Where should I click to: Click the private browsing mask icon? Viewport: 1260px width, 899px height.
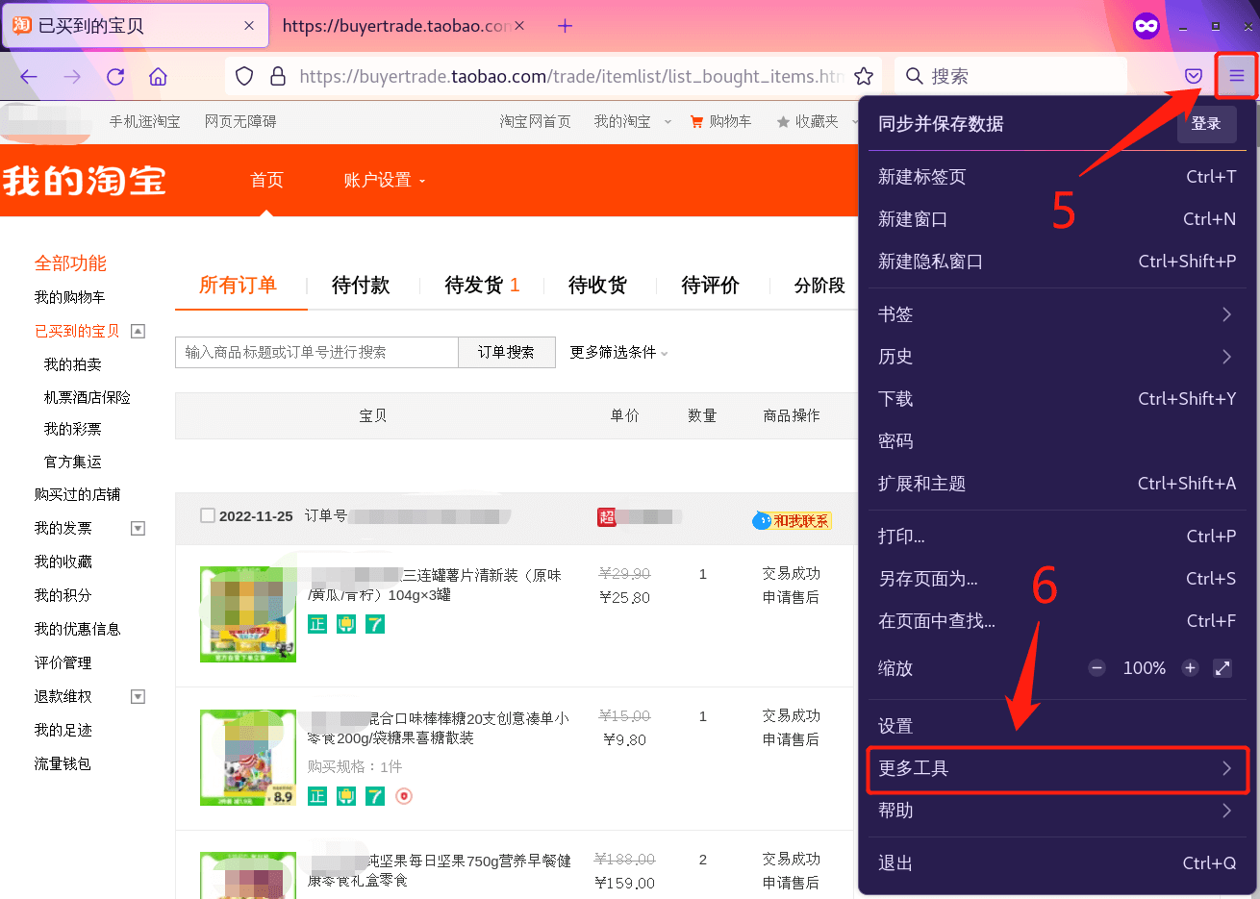1147,26
